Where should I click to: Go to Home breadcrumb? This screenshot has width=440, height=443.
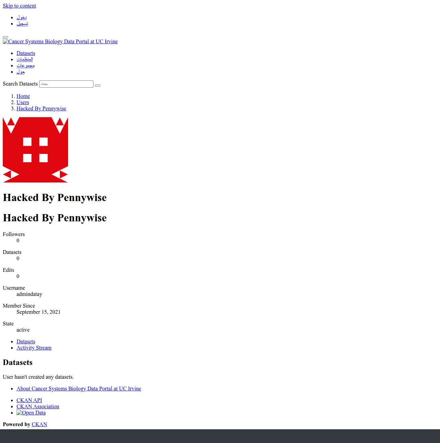coord(23,96)
